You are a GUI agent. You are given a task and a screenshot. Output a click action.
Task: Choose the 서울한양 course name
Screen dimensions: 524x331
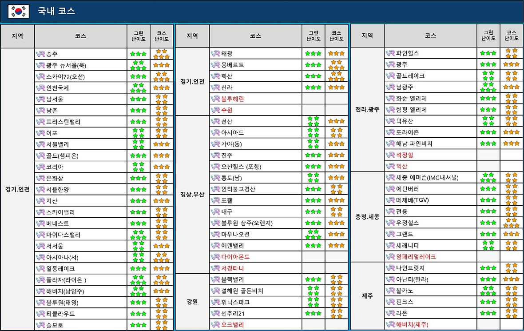point(57,190)
